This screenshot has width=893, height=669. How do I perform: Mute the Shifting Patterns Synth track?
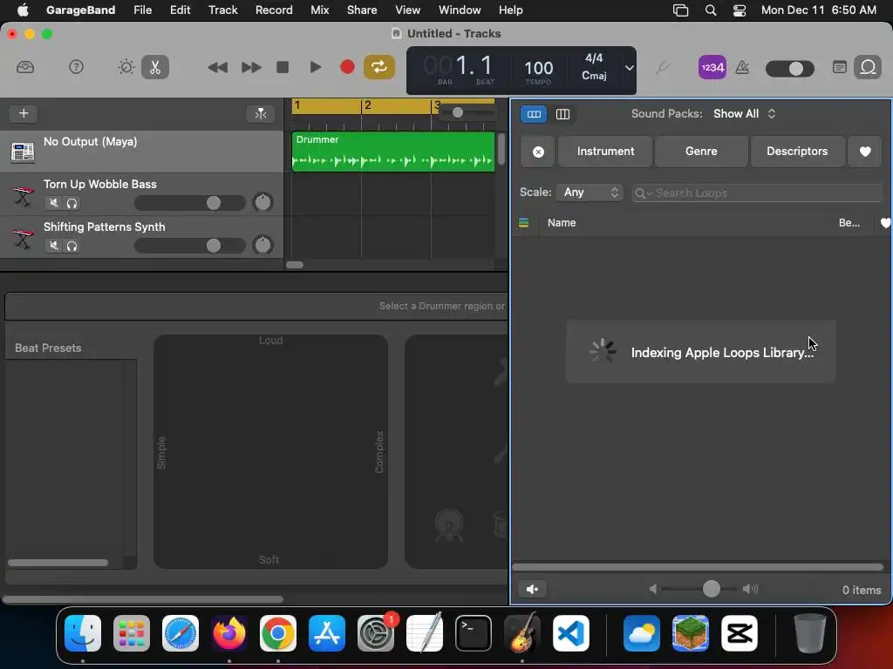[53, 246]
